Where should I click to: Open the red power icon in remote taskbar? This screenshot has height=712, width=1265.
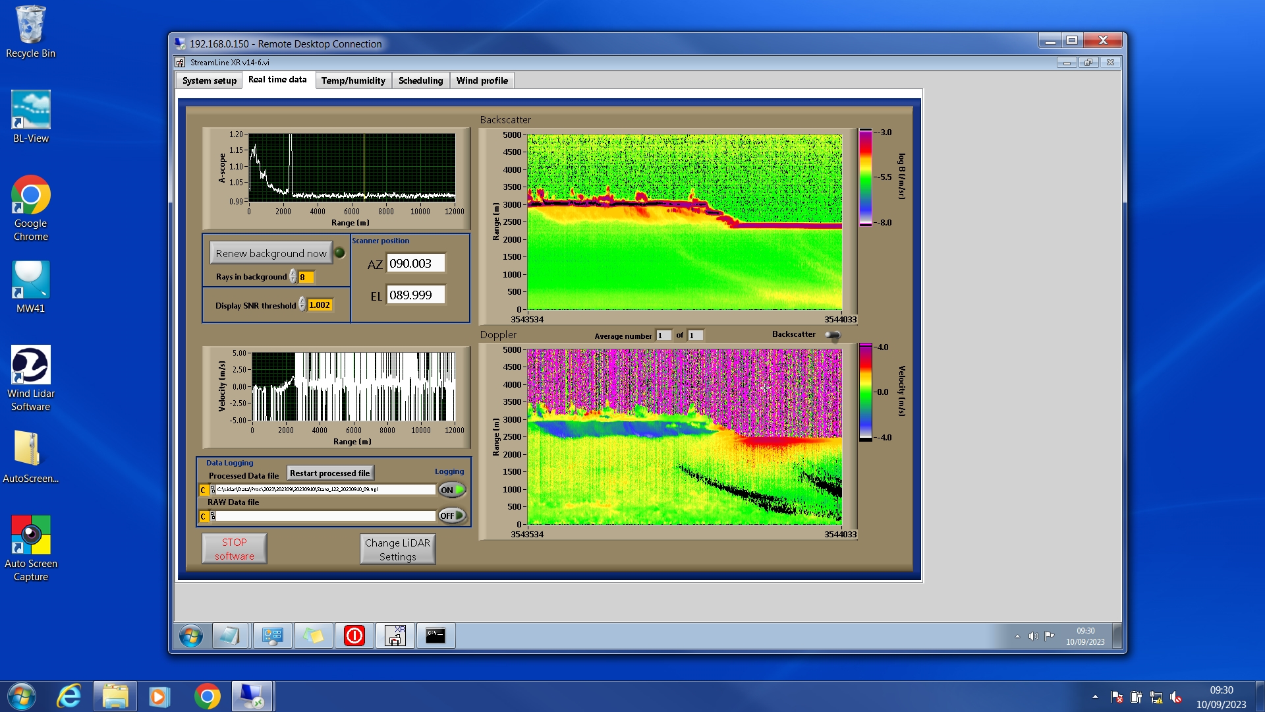pyautogui.click(x=354, y=636)
